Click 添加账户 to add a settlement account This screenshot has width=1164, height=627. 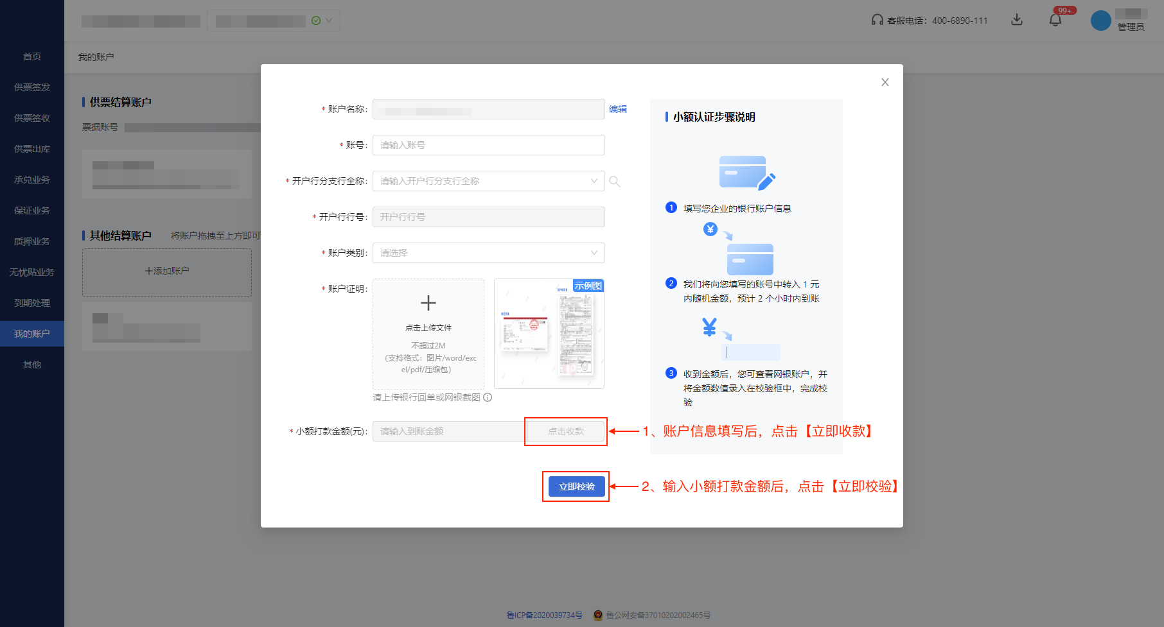pyautogui.click(x=166, y=270)
